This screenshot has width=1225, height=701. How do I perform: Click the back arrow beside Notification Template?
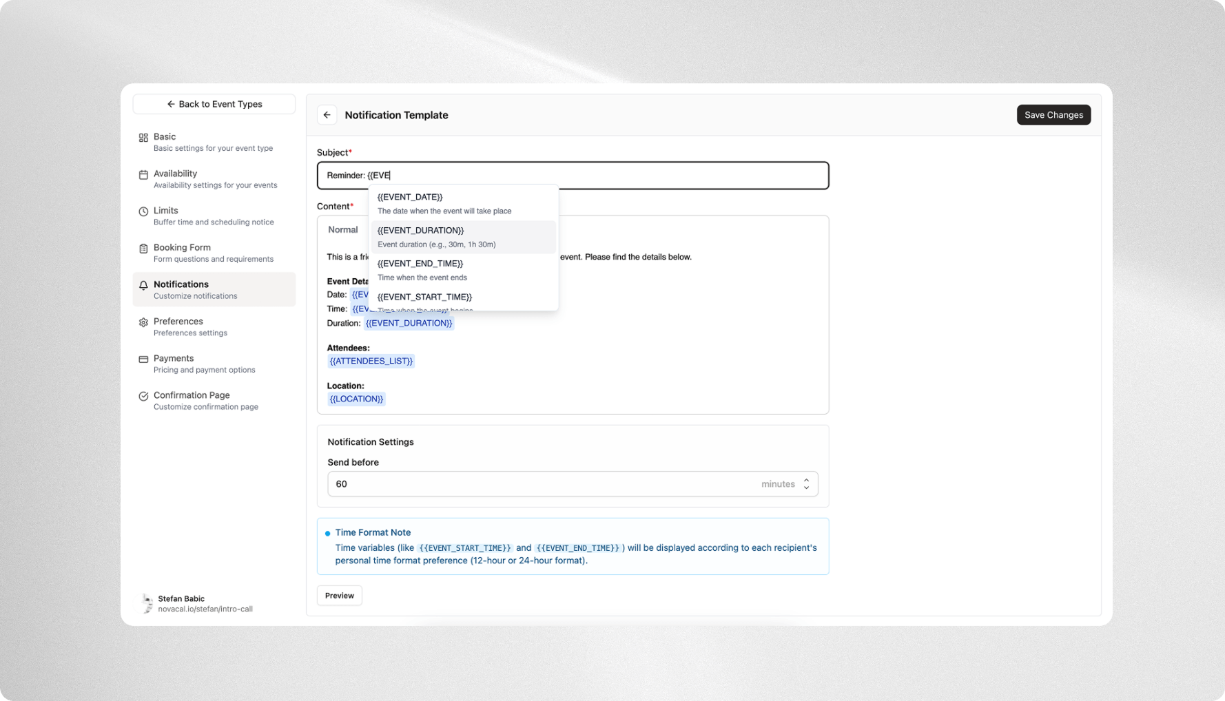click(327, 114)
